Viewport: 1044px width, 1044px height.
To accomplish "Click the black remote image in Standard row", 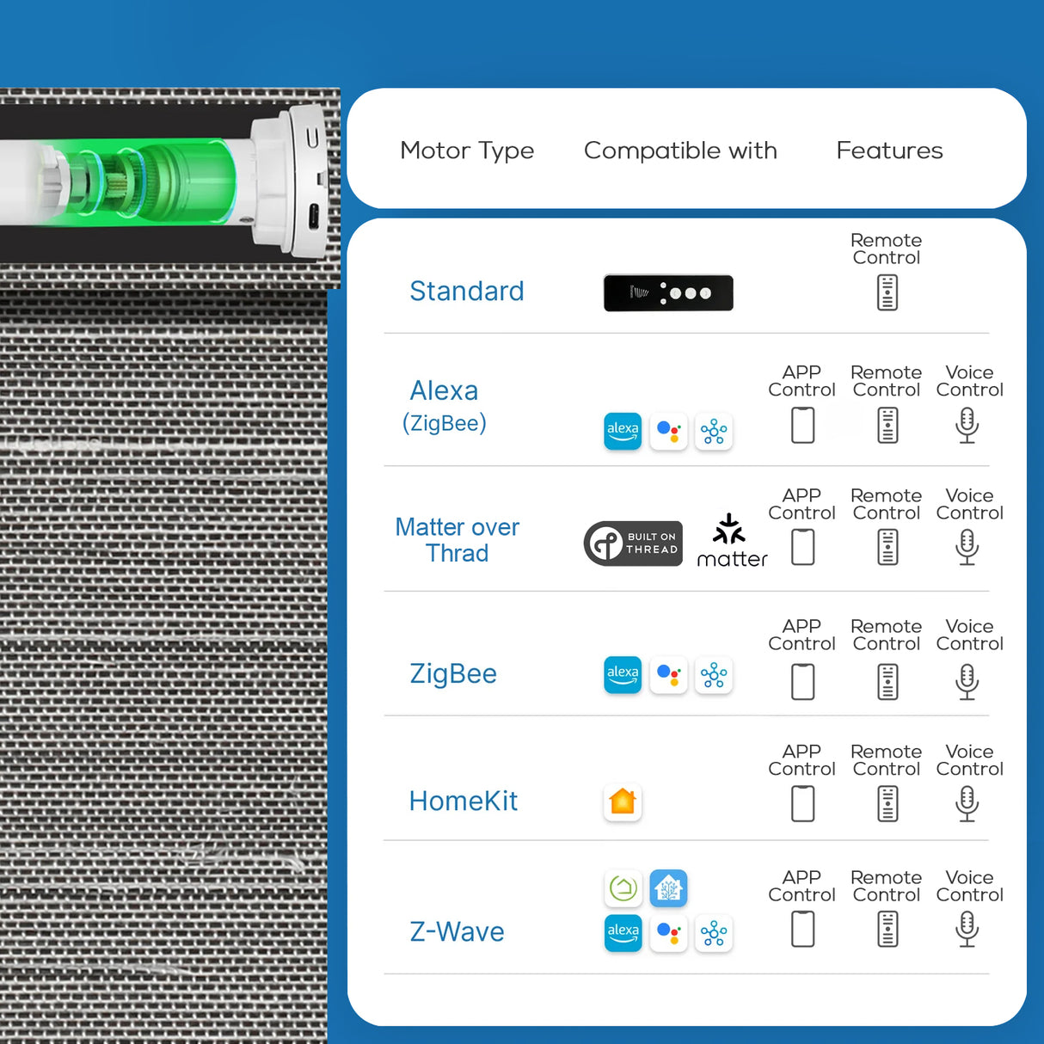I will [668, 292].
